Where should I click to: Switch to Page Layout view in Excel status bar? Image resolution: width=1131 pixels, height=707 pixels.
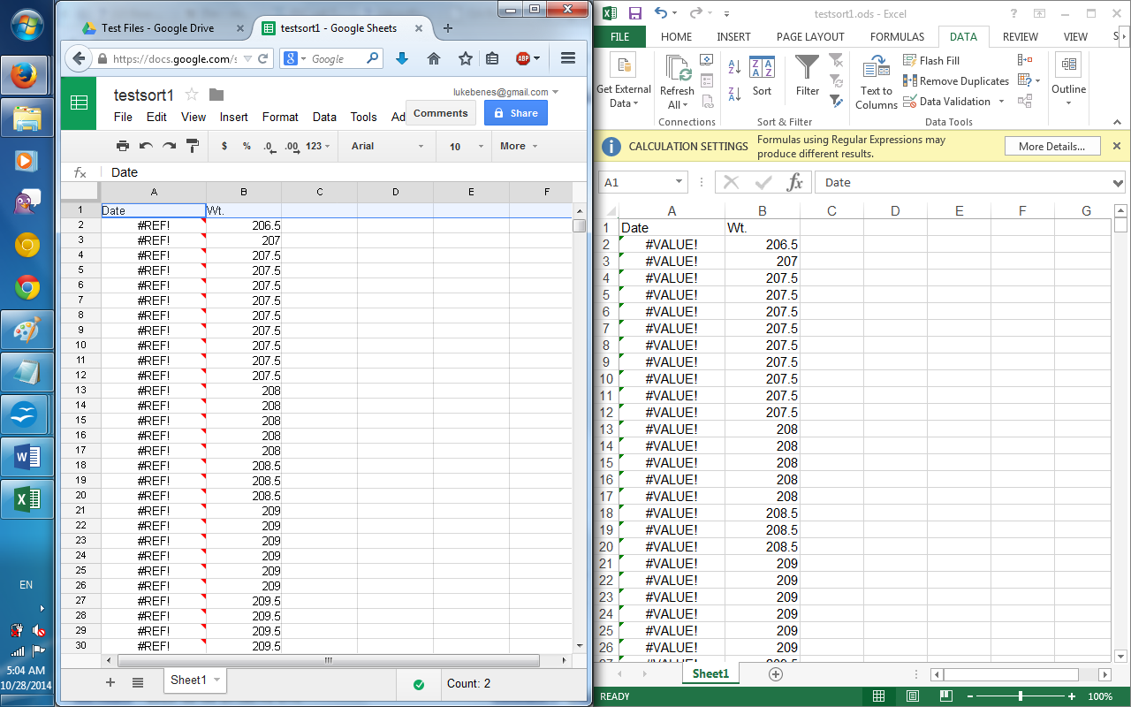click(912, 696)
